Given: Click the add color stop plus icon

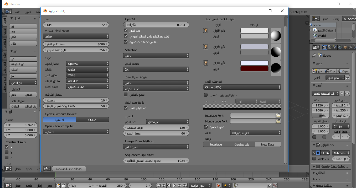Looking at the screenshot, I should pos(206,101).
